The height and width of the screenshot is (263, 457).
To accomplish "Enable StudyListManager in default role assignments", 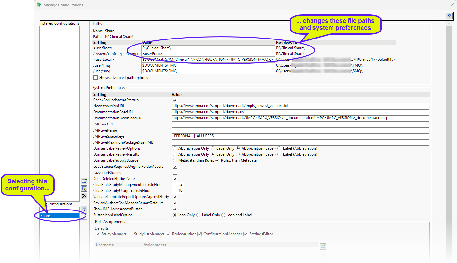I will [x=130, y=234].
